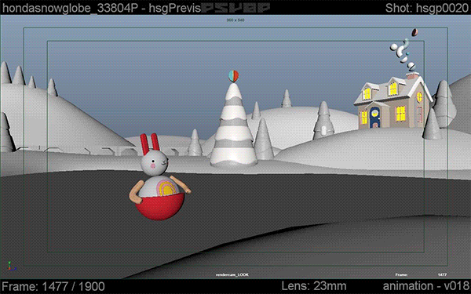The image size is (471, 294).
Task: Click the XYZ axis gizmo icon
Action: 11,266
